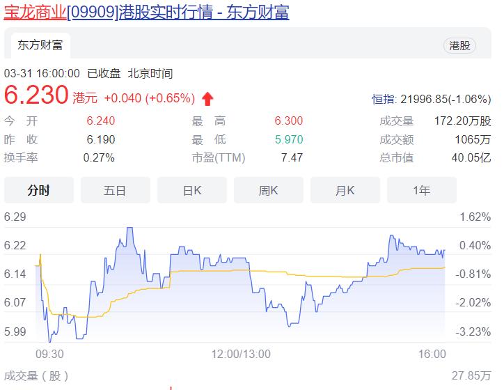Click the 1.62% percent axis label
The height and width of the screenshot is (390, 504).
click(475, 217)
